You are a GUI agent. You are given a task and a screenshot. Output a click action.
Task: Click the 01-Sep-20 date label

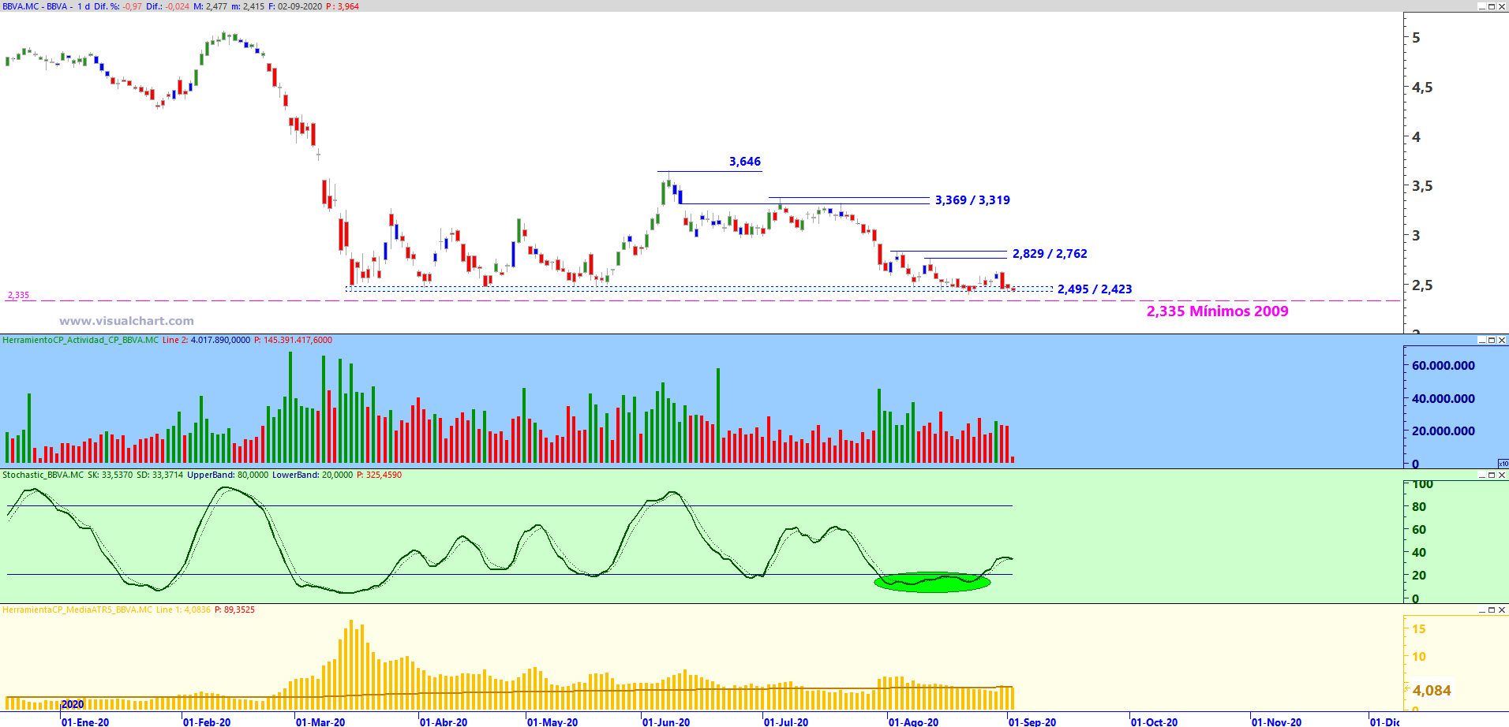1032,721
